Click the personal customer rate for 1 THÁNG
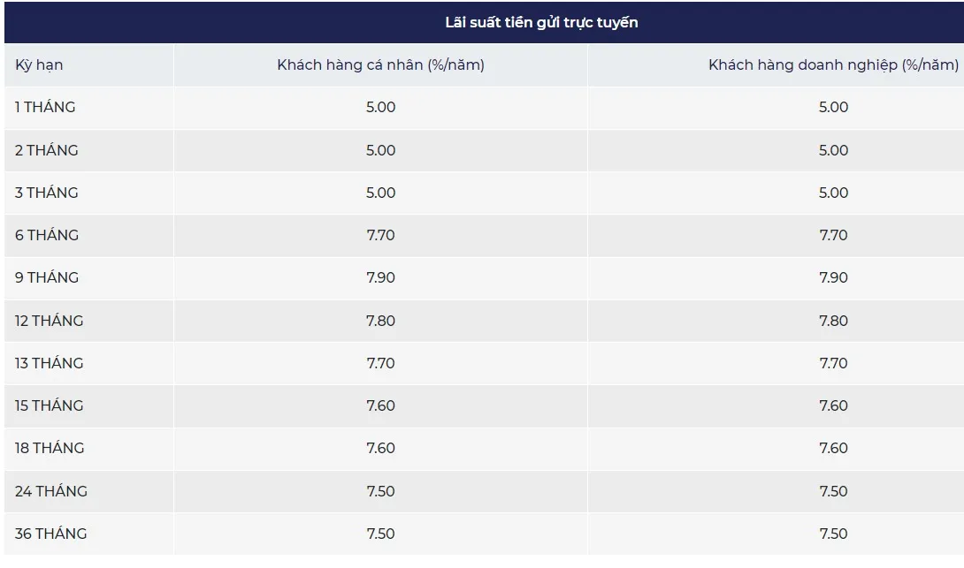964x568 pixels. pyautogui.click(x=380, y=108)
